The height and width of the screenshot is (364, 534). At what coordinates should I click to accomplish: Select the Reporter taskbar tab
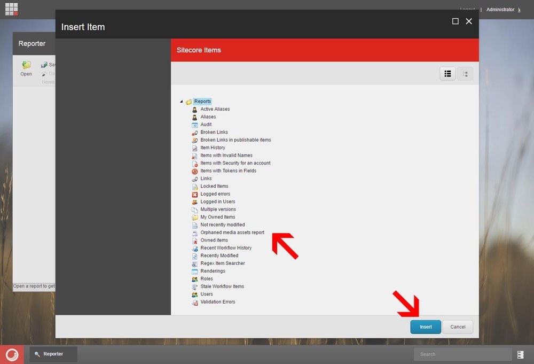pyautogui.click(x=53, y=354)
